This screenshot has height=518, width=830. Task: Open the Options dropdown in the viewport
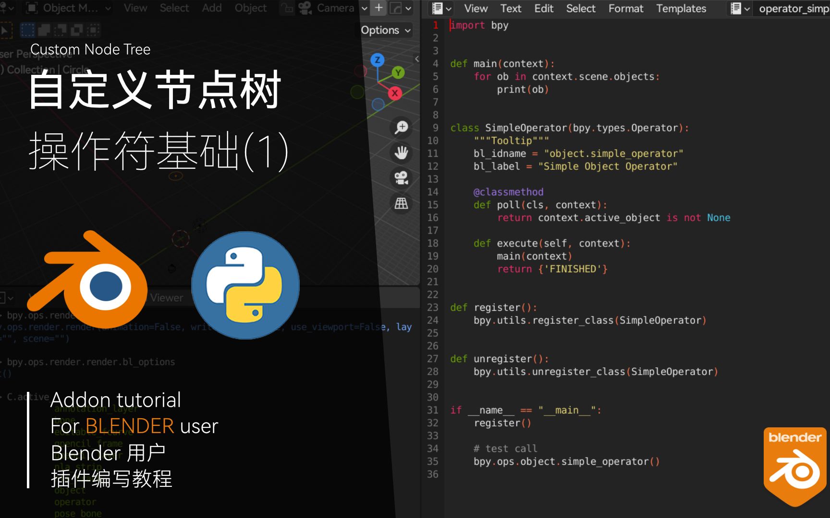[386, 30]
